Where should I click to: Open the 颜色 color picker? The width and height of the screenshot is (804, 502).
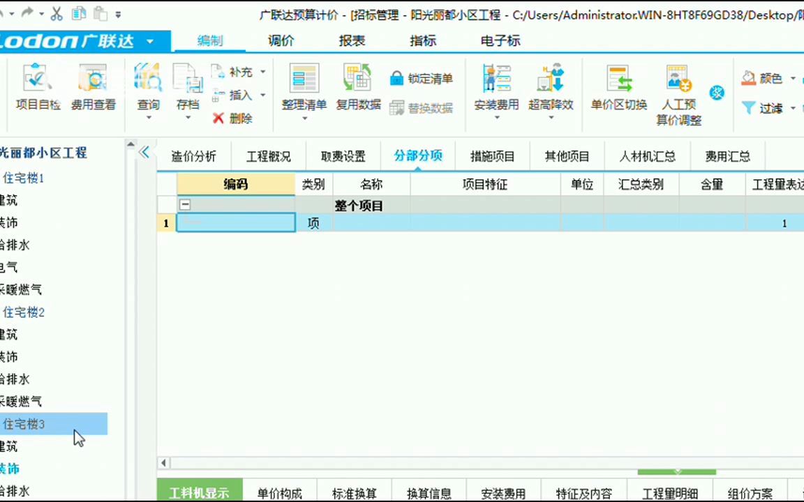(766, 78)
